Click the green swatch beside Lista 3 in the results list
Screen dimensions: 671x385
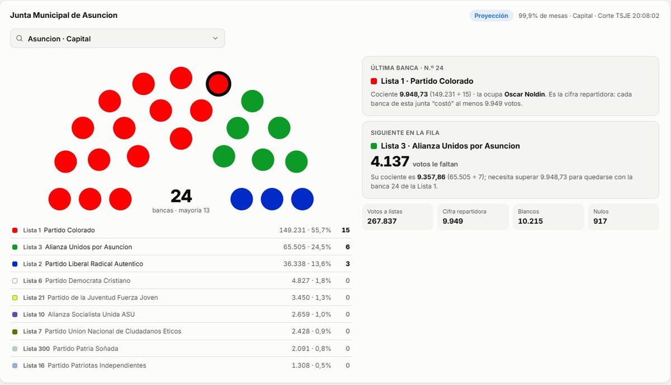[x=15, y=247]
